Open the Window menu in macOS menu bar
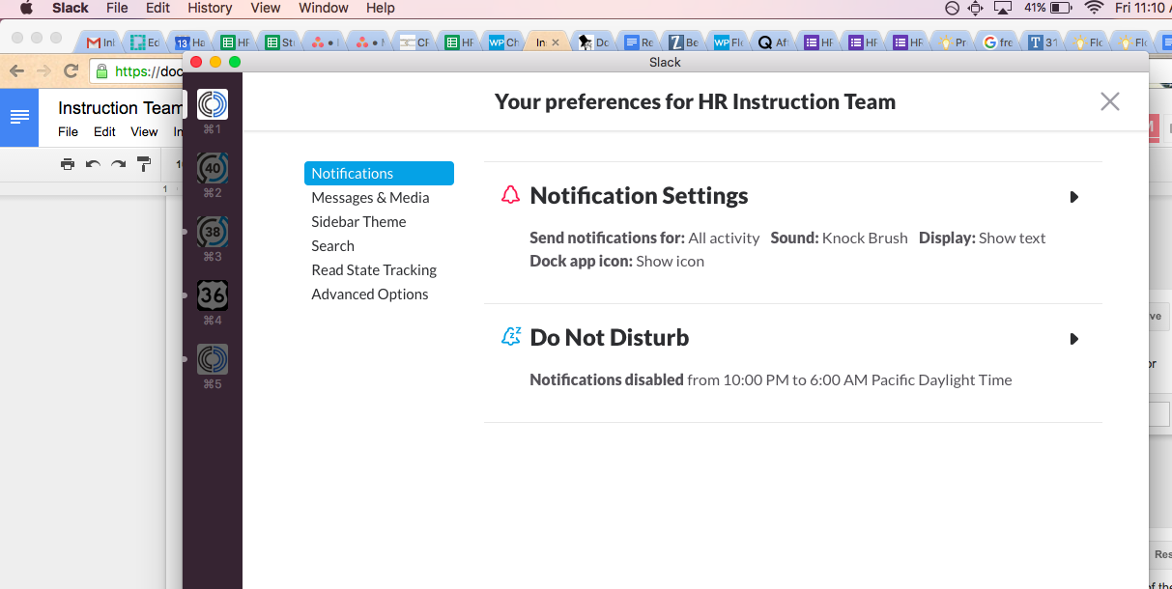 [324, 8]
